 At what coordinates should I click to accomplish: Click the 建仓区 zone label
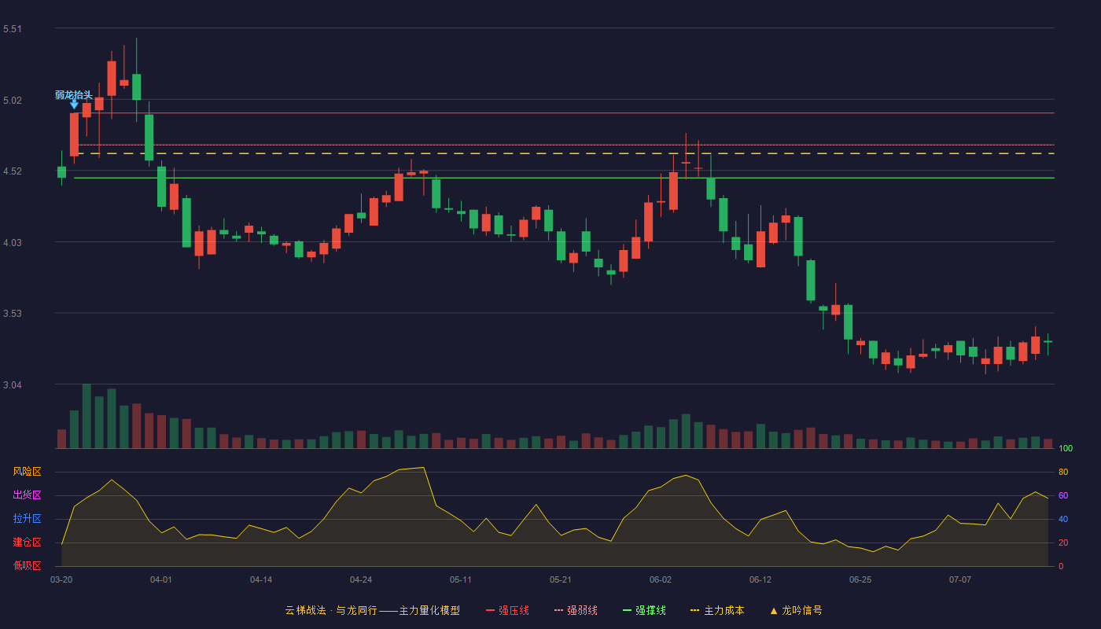click(28, 543)
